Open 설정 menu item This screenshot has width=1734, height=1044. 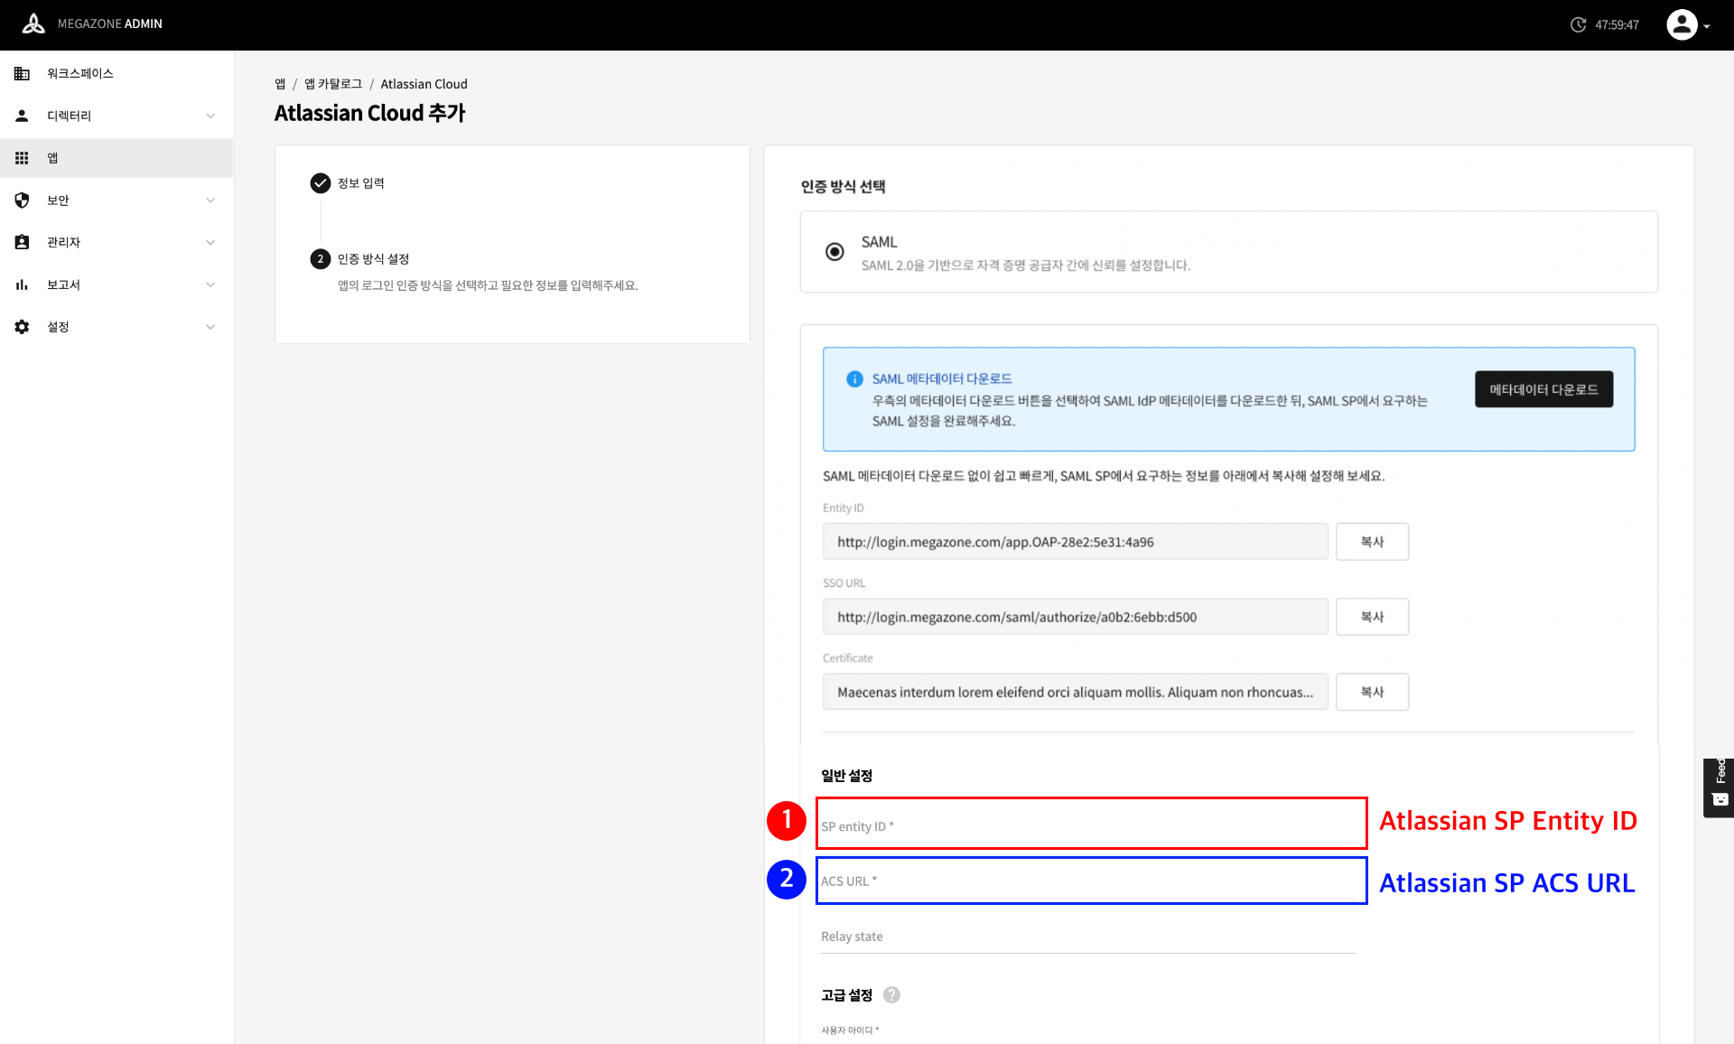coord(117,327)
